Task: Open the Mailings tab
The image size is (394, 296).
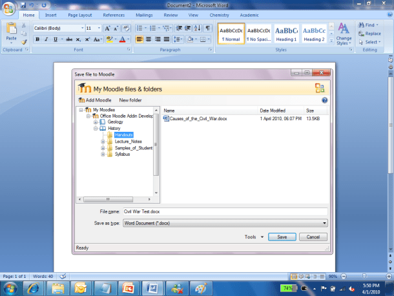Action: (x=144, y=15)
